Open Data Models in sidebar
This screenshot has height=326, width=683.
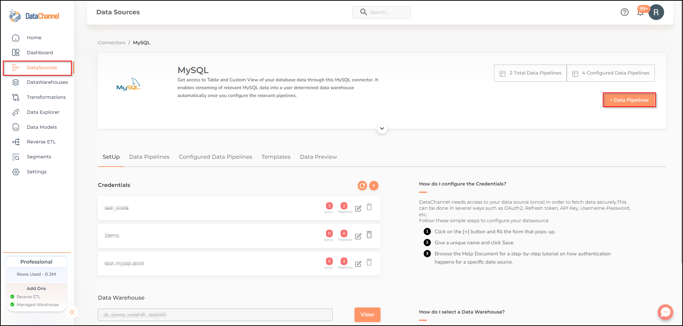tap(42, 127)
